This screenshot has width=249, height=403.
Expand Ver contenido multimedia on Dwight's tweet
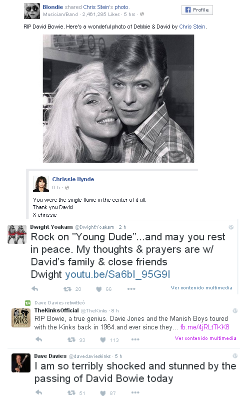201,287
